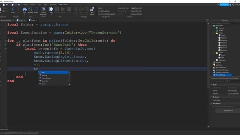Click Format Selection in the ribbon
This screenshot has width=240, height=135.
43,11
